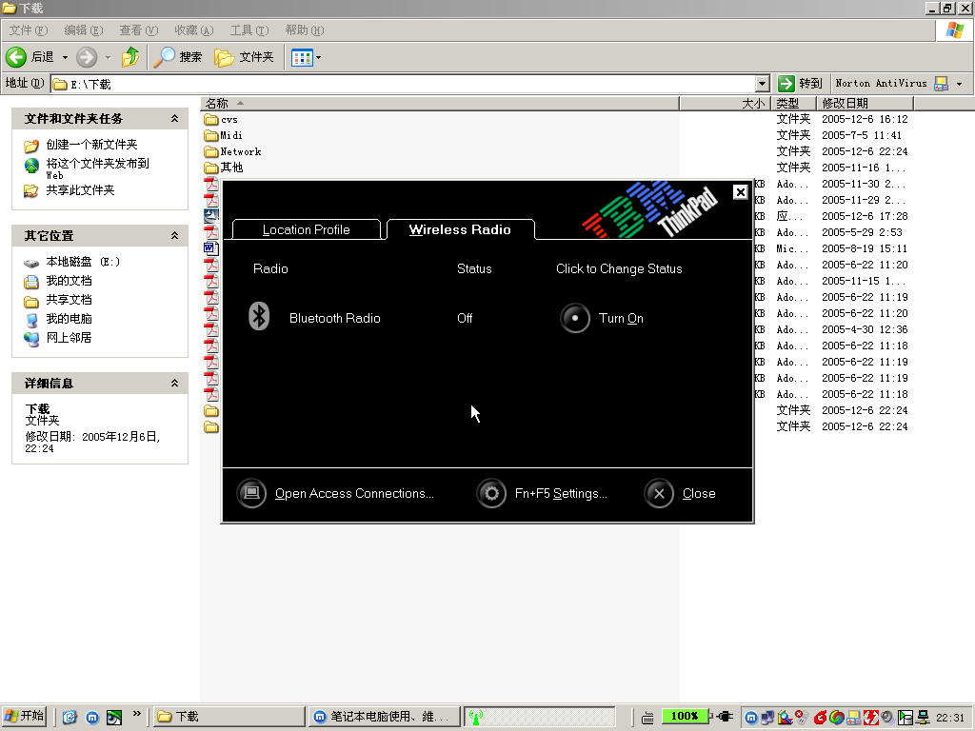975x731 pixels.
Task: Click the Bluetooth Radio icon
Action: [x=259, y=317]
